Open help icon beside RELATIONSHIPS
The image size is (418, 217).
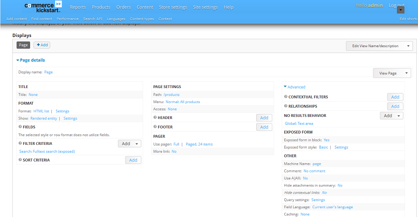point(286,106)
